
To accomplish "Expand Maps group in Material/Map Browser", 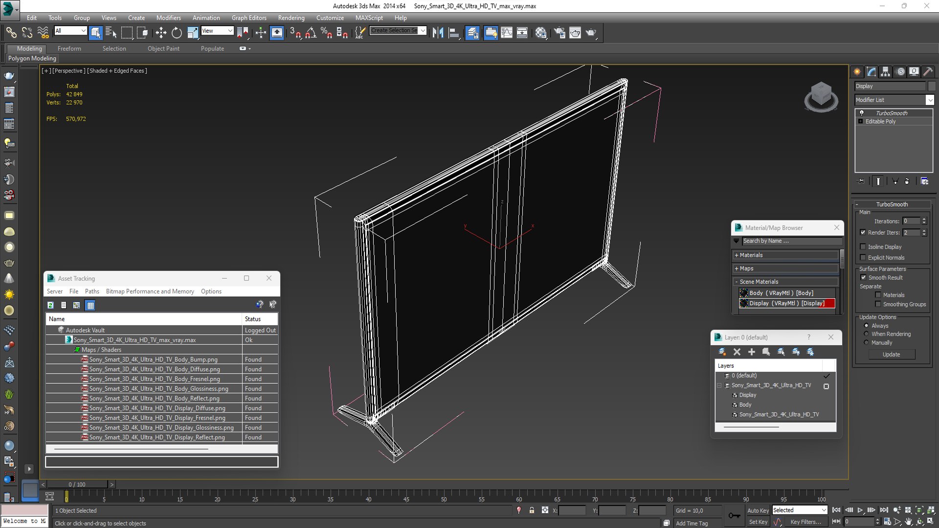I will (x=786, y=268).
